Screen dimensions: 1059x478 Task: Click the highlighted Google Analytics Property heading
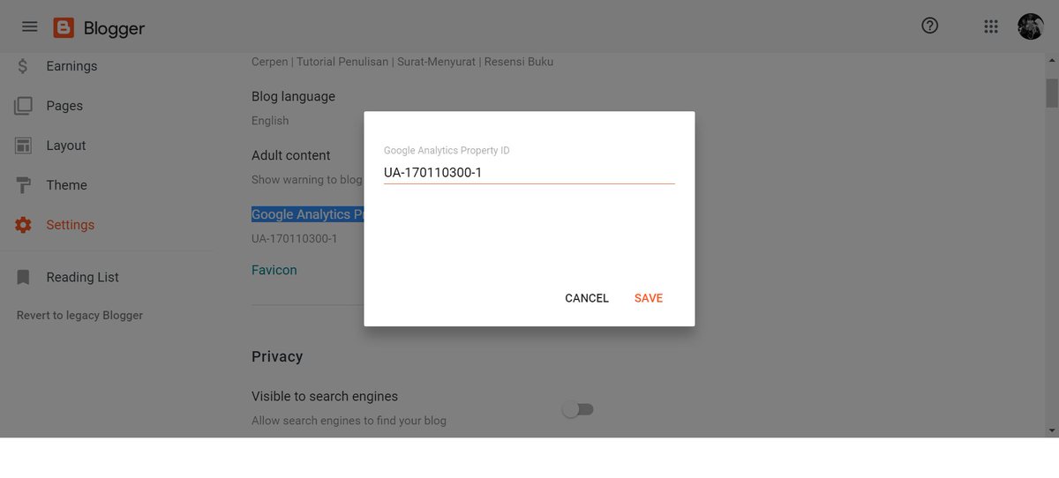point(308,214)
